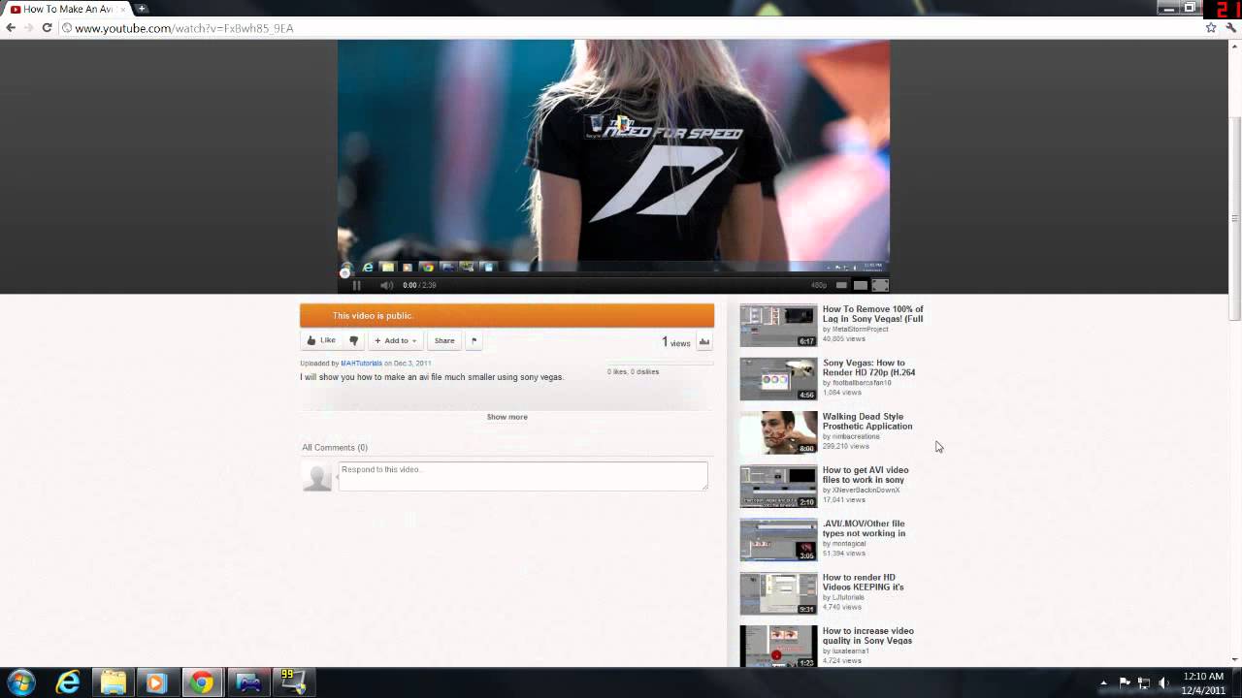
Task: Reload the YouTube page
Action: pyautogui.click(x=47, y=28)
